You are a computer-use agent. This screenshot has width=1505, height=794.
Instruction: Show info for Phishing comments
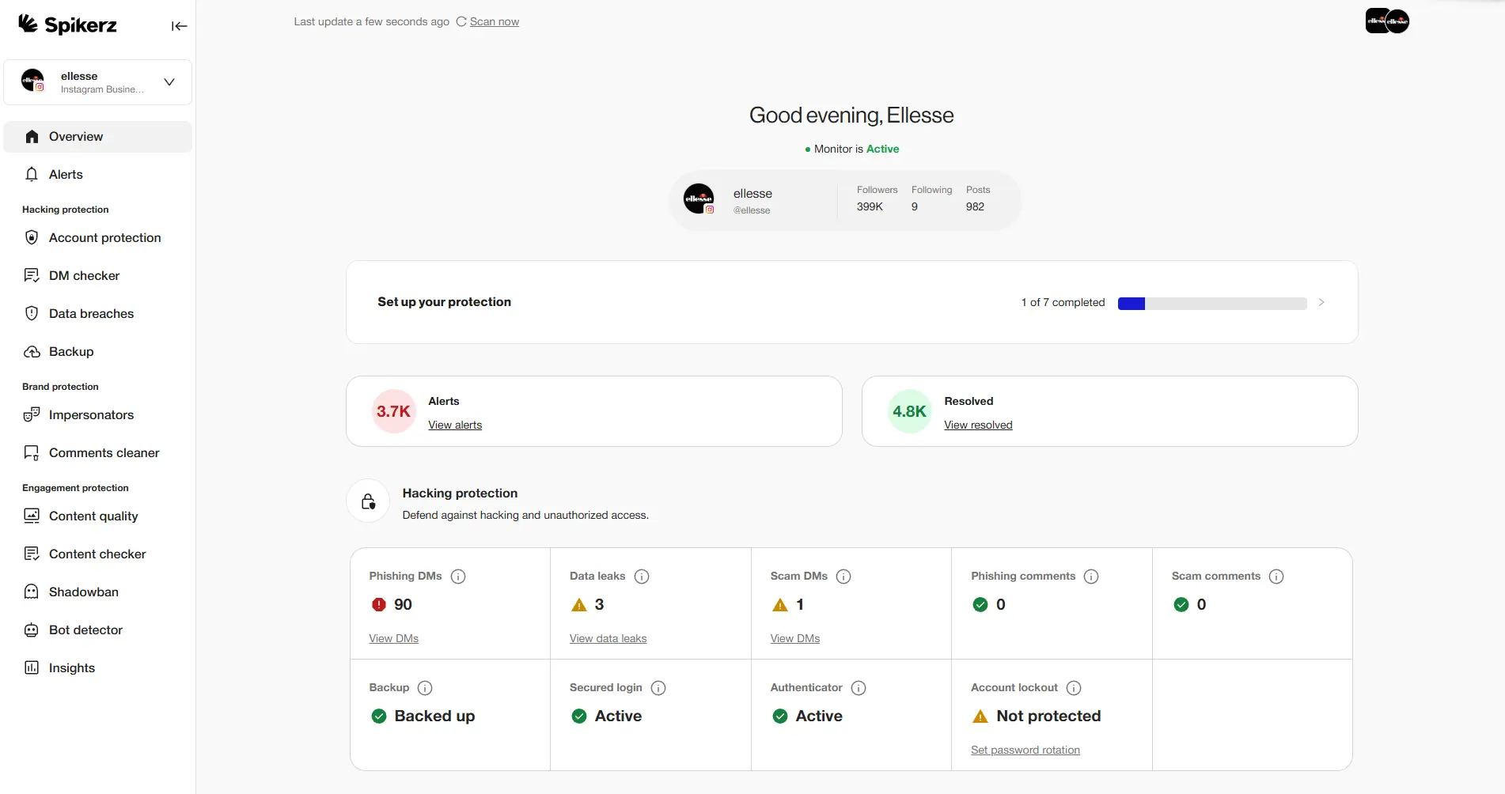click(1091, 577)
